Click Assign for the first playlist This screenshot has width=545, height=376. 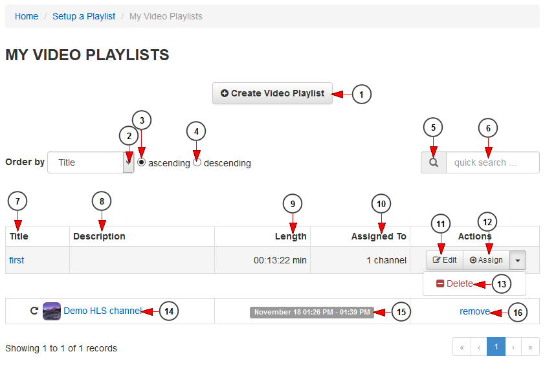click(486, 260)
